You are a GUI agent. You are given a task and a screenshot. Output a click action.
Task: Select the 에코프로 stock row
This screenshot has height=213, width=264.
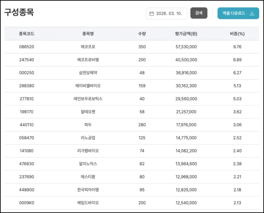pos(88,47)
